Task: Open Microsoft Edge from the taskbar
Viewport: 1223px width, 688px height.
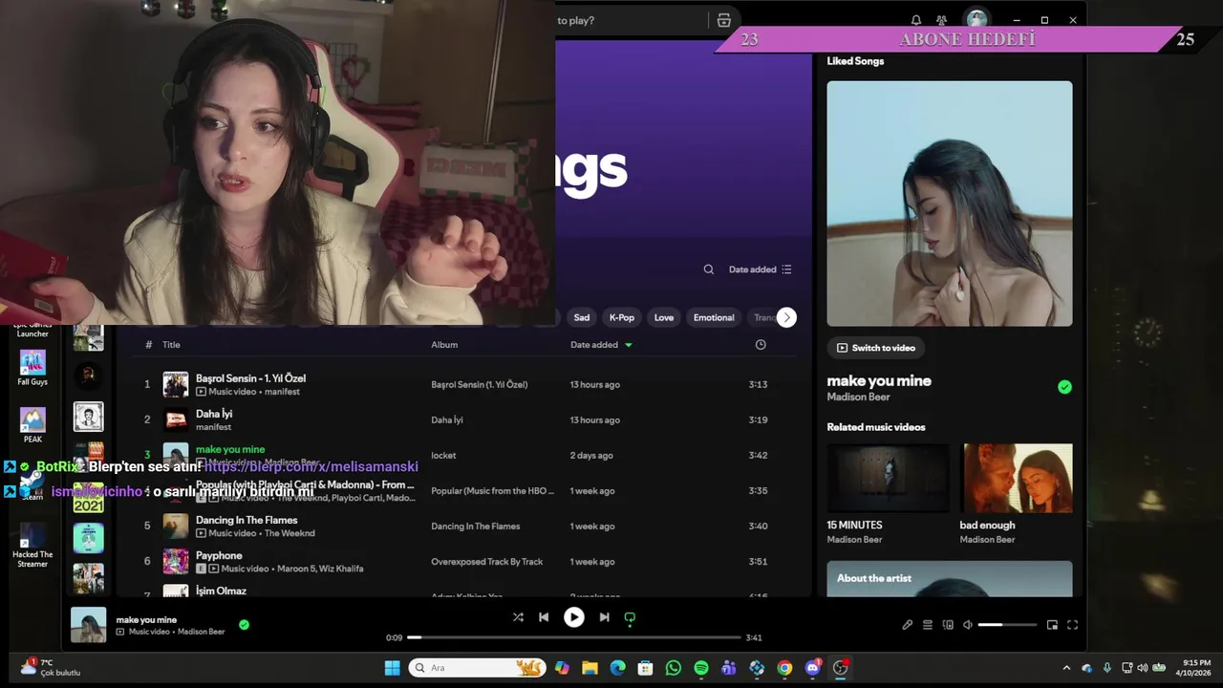Action: coord(617,668)
